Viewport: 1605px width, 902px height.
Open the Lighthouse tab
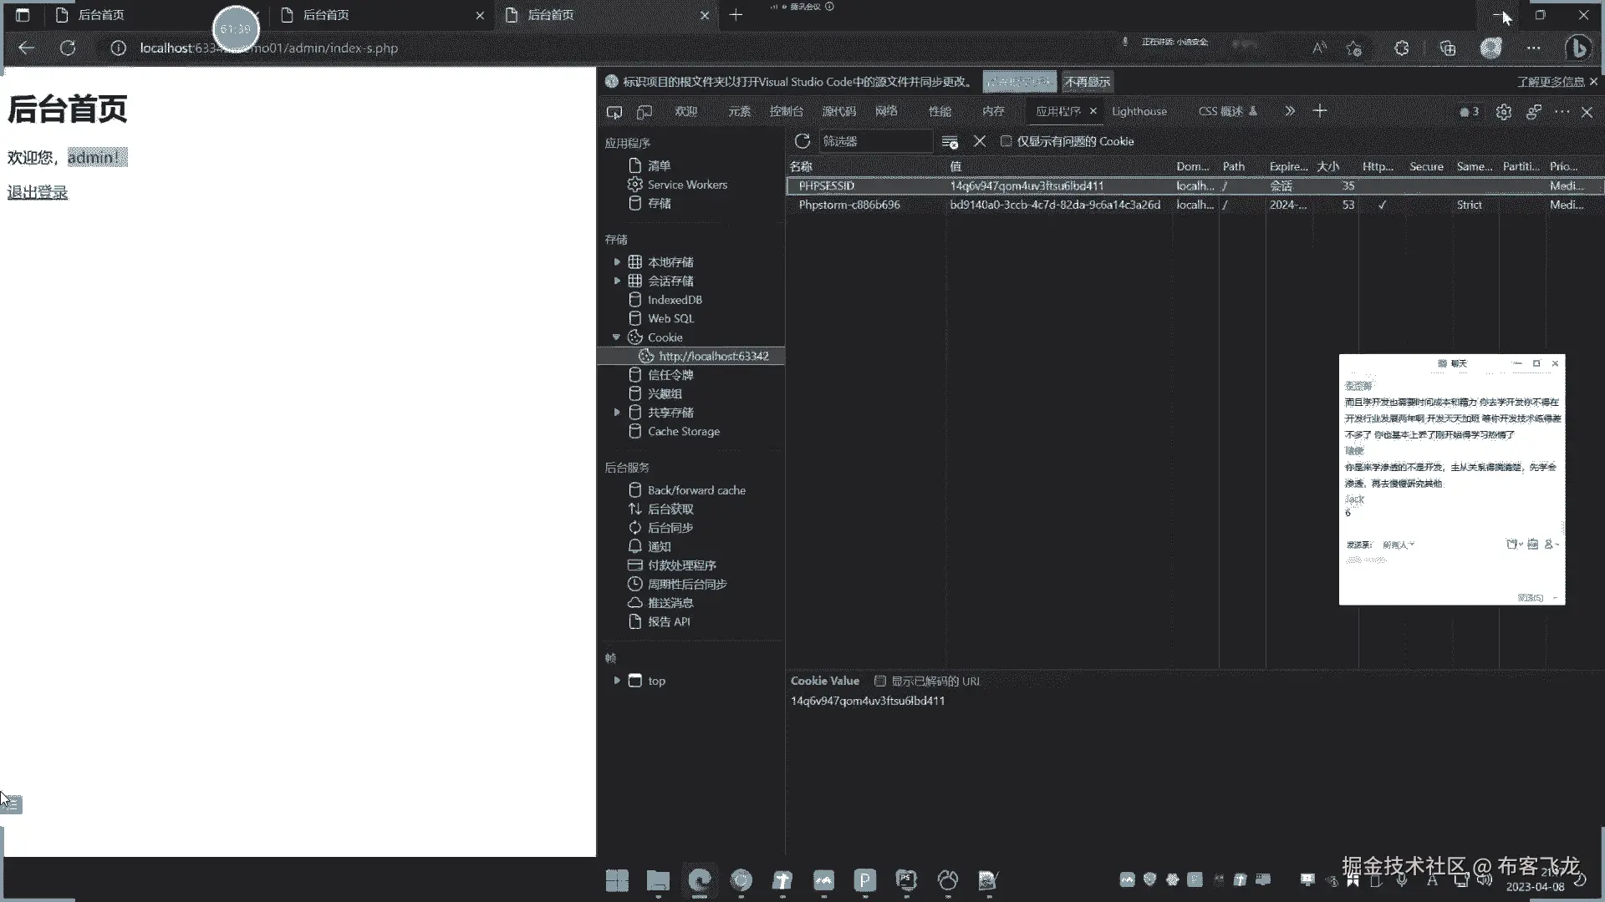[x=1139, y=111]
